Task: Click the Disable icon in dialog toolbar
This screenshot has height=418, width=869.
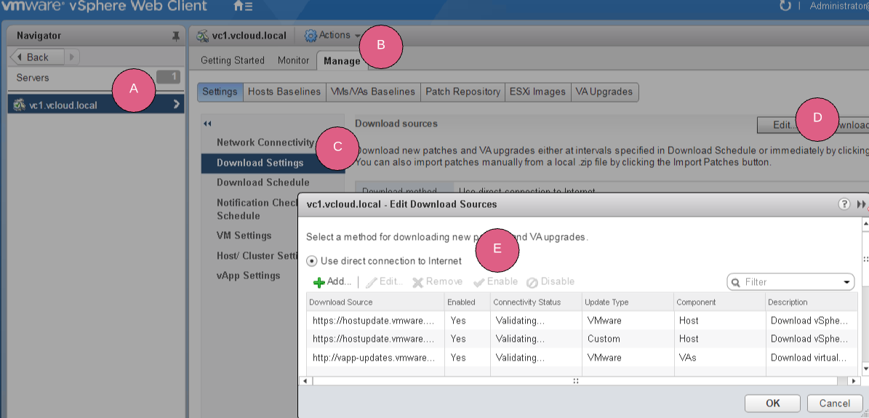Action: click(x=532, y=282)
